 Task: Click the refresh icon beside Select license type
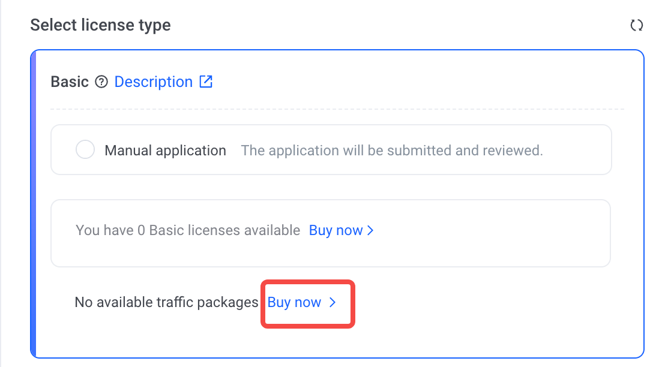coord(636,25)
